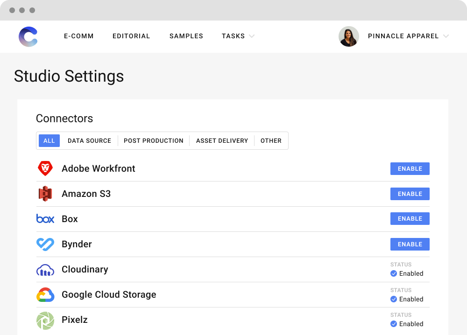Click the Pixelz connector icon
Screen dimensions: 467x335
click(45, 320)
